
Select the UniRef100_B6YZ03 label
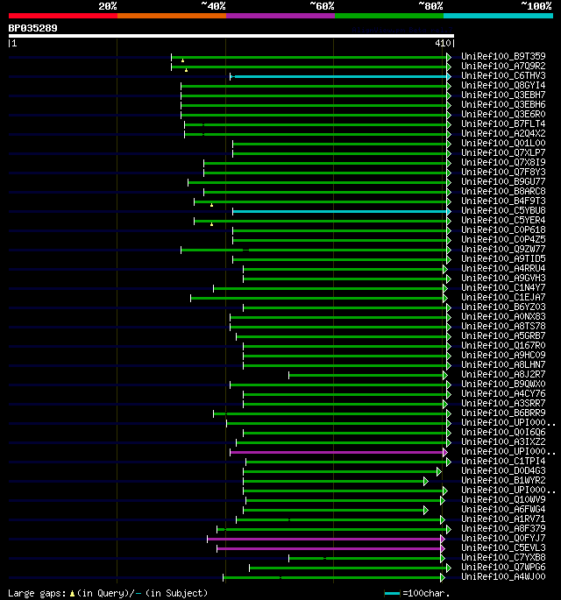(x=503, y=307)
